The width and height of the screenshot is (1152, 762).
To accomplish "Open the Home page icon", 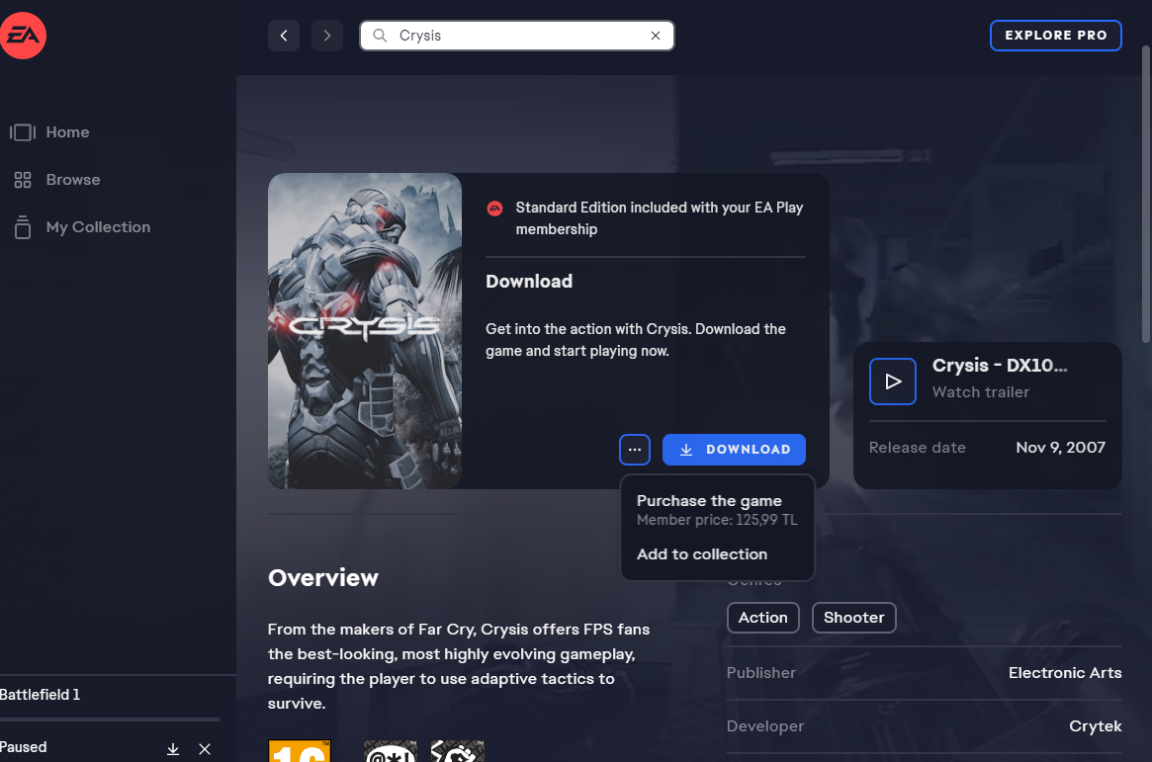I will pyautogui.click(x=23, y=132).
